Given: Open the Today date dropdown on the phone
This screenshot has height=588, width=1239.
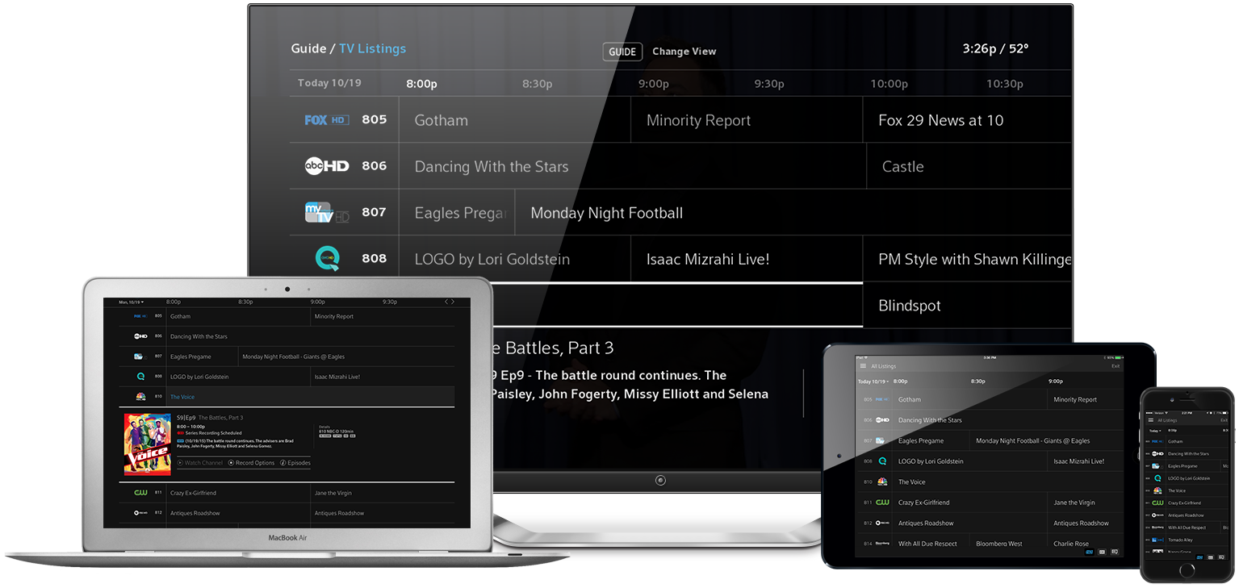Looking at the screenshot, I should [x=1153, y=430].
